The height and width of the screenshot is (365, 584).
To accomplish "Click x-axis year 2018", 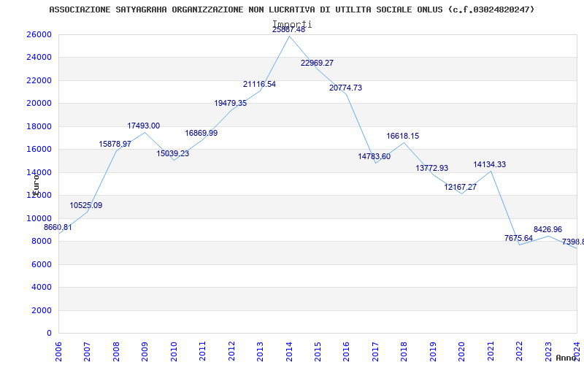I will (x=404, y=351).
